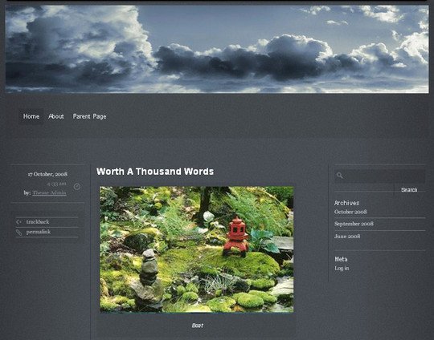Click the Log in link
This screenshot has height=340, width=434.
pos(342,268)
